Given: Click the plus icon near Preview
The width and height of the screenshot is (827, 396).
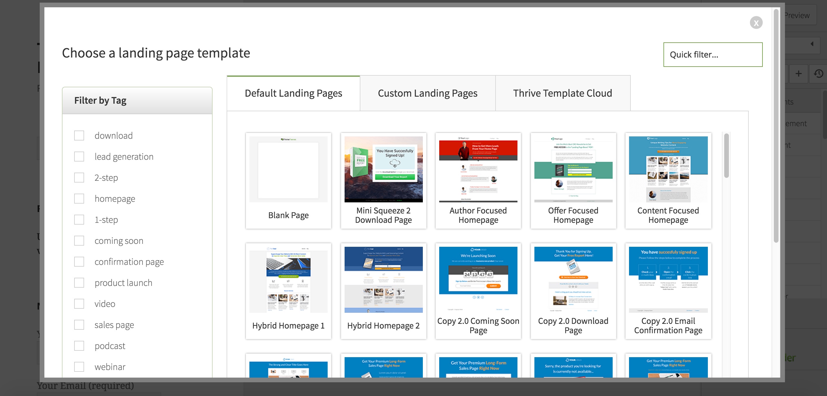Looking at the screenshot, I should point(799,74).
